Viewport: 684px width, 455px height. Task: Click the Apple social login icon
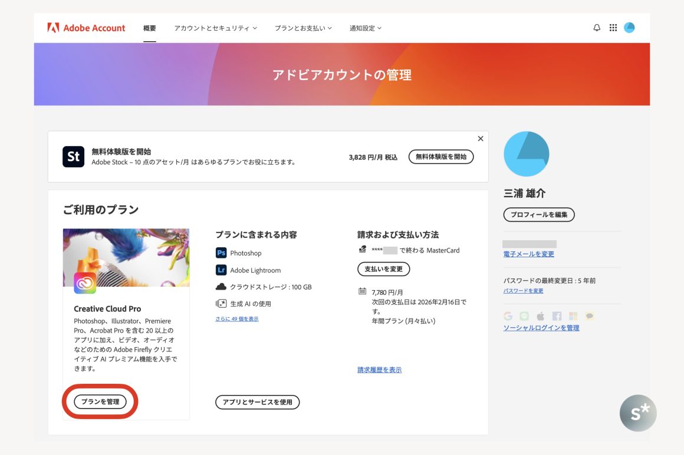click(x=540, y=316)
